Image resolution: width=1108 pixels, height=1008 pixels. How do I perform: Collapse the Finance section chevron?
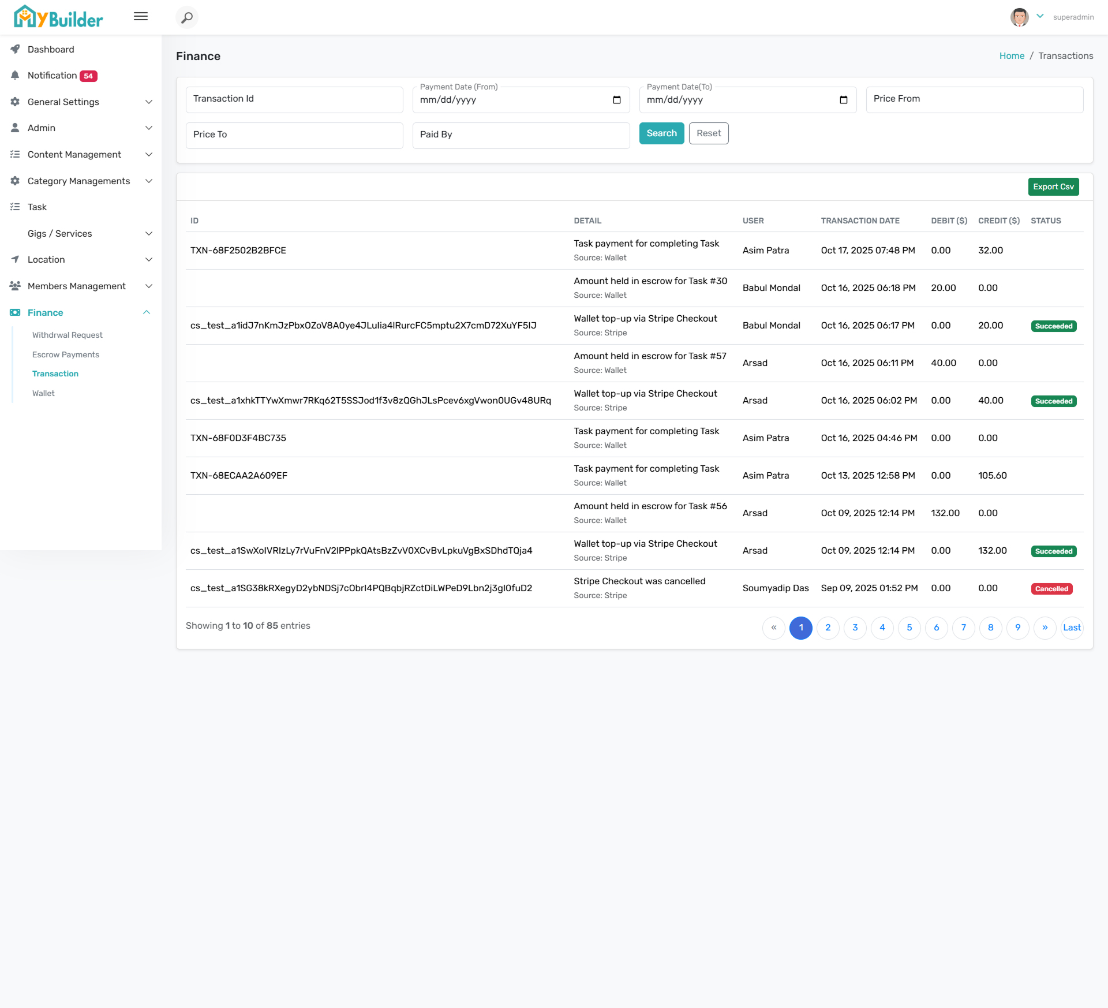tap(147, 312)
